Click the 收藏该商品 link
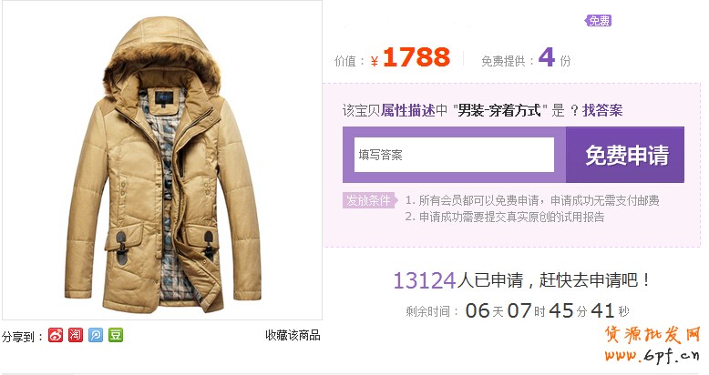The image size is (709, 375). click(293, 335)
